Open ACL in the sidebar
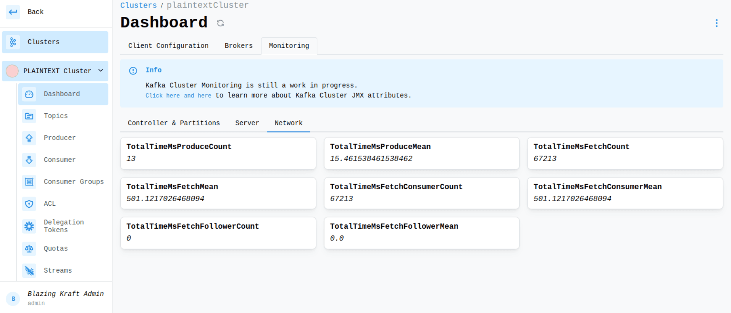This screenshot has width=731, height=313. (63, 204)
